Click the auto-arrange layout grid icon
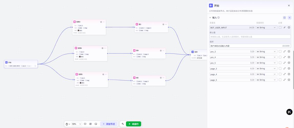The image size is (294, 128). click(x=90, y=124)
